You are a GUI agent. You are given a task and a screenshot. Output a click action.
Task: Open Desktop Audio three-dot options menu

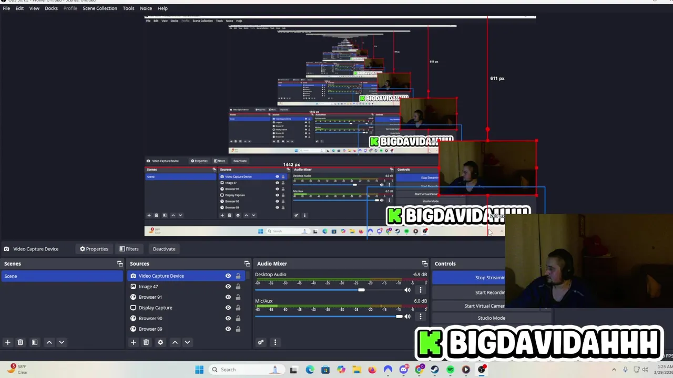click(420, 290)
